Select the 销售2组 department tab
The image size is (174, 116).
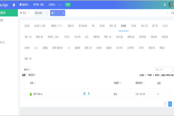71,26
